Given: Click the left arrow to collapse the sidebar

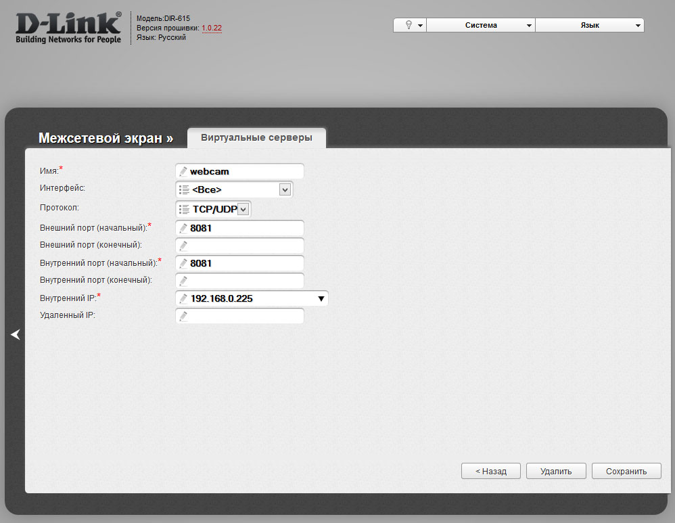Looking at the screenshot, I should pos(16,334).
